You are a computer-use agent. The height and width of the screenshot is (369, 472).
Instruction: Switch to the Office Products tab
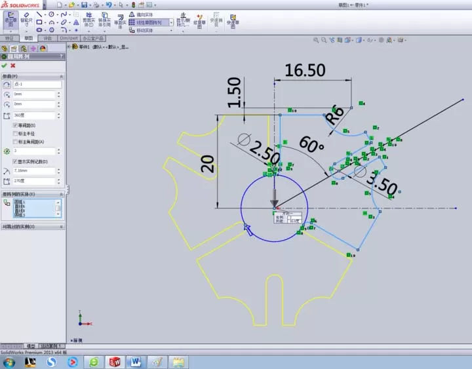93,38
